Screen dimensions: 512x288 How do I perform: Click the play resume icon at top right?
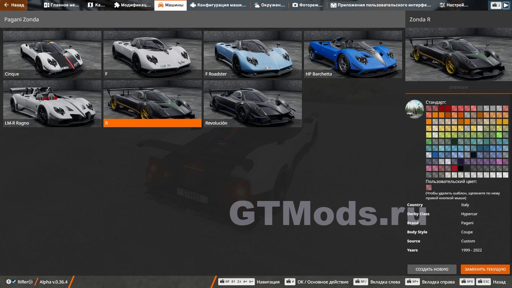[x=506, y=5]
